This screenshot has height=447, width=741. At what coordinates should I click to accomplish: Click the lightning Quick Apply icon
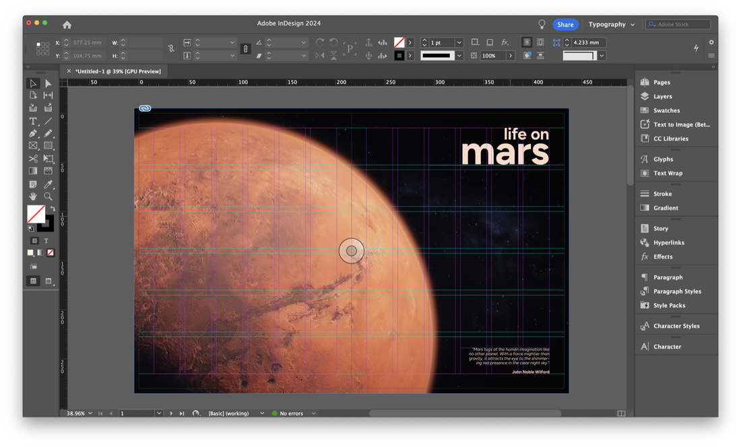696,48
